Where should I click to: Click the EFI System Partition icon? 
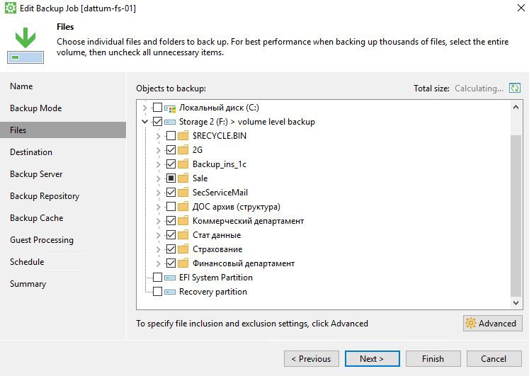[170, 278]
